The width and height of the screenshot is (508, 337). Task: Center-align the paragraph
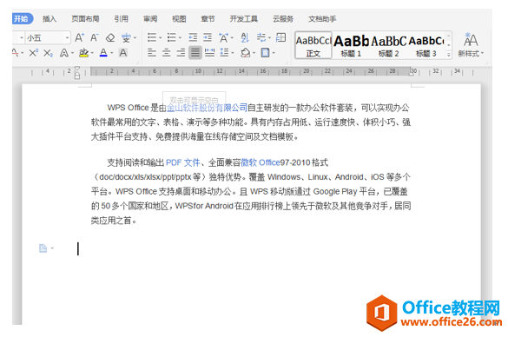pyautogui.click(x=166, y=52)
